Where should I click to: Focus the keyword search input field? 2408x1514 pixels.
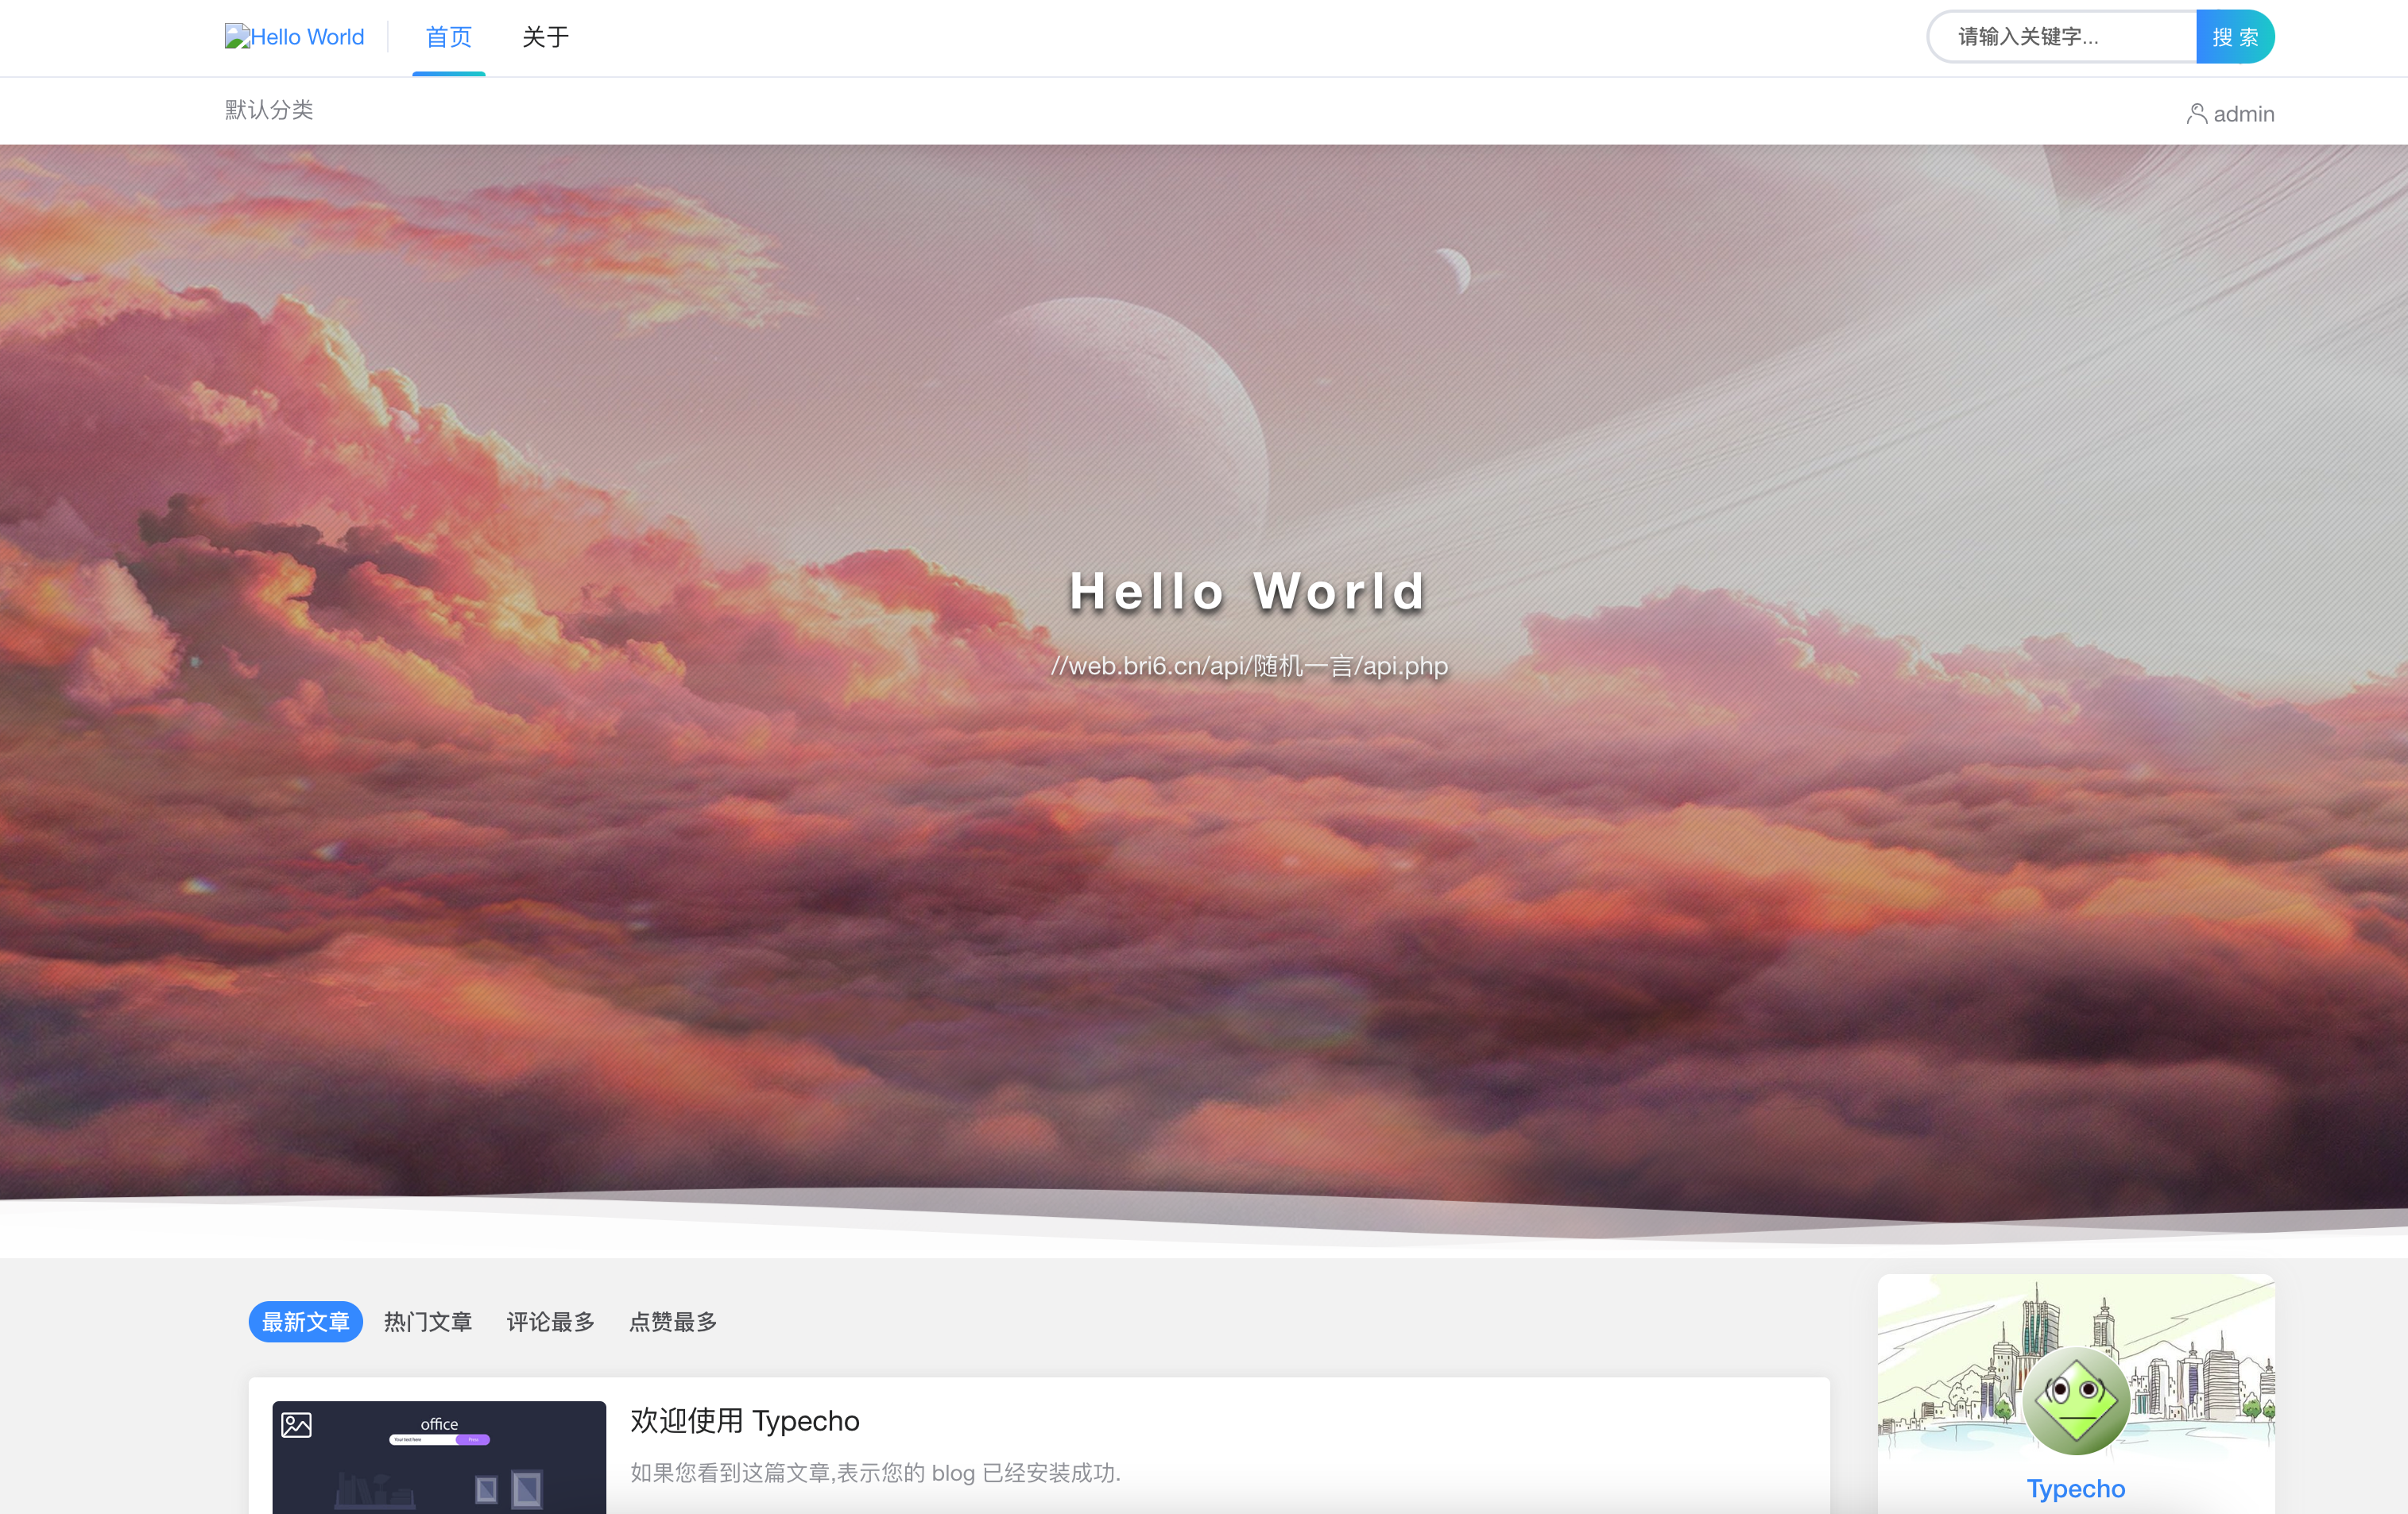(x=2062, y=37)
